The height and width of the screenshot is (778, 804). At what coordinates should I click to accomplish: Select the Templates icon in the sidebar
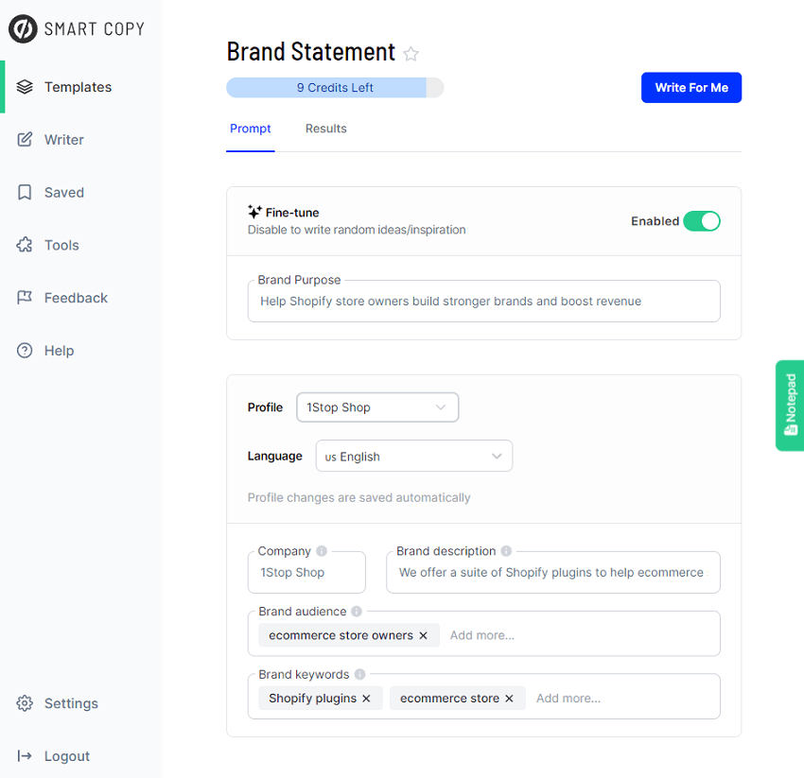(24, 86)
